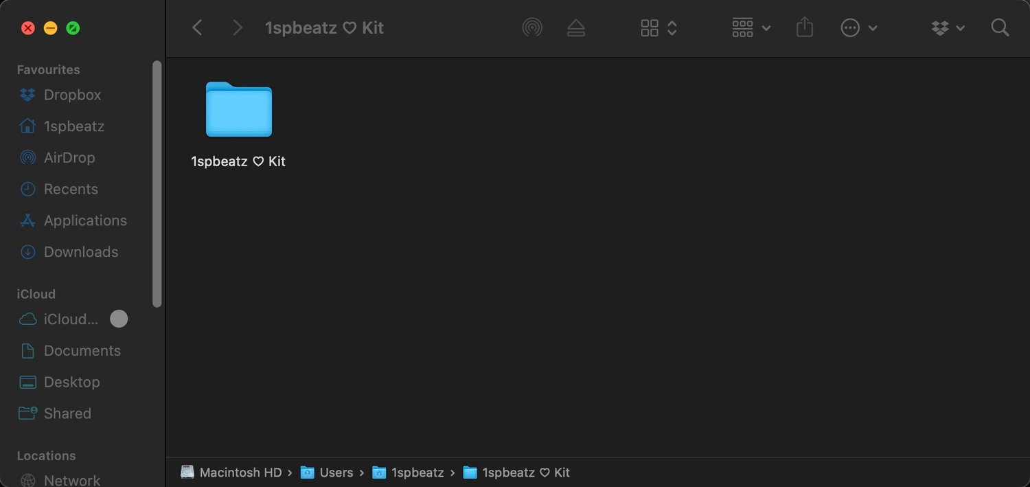Open the view style up-down chevrons

click(x=672, y=27)
